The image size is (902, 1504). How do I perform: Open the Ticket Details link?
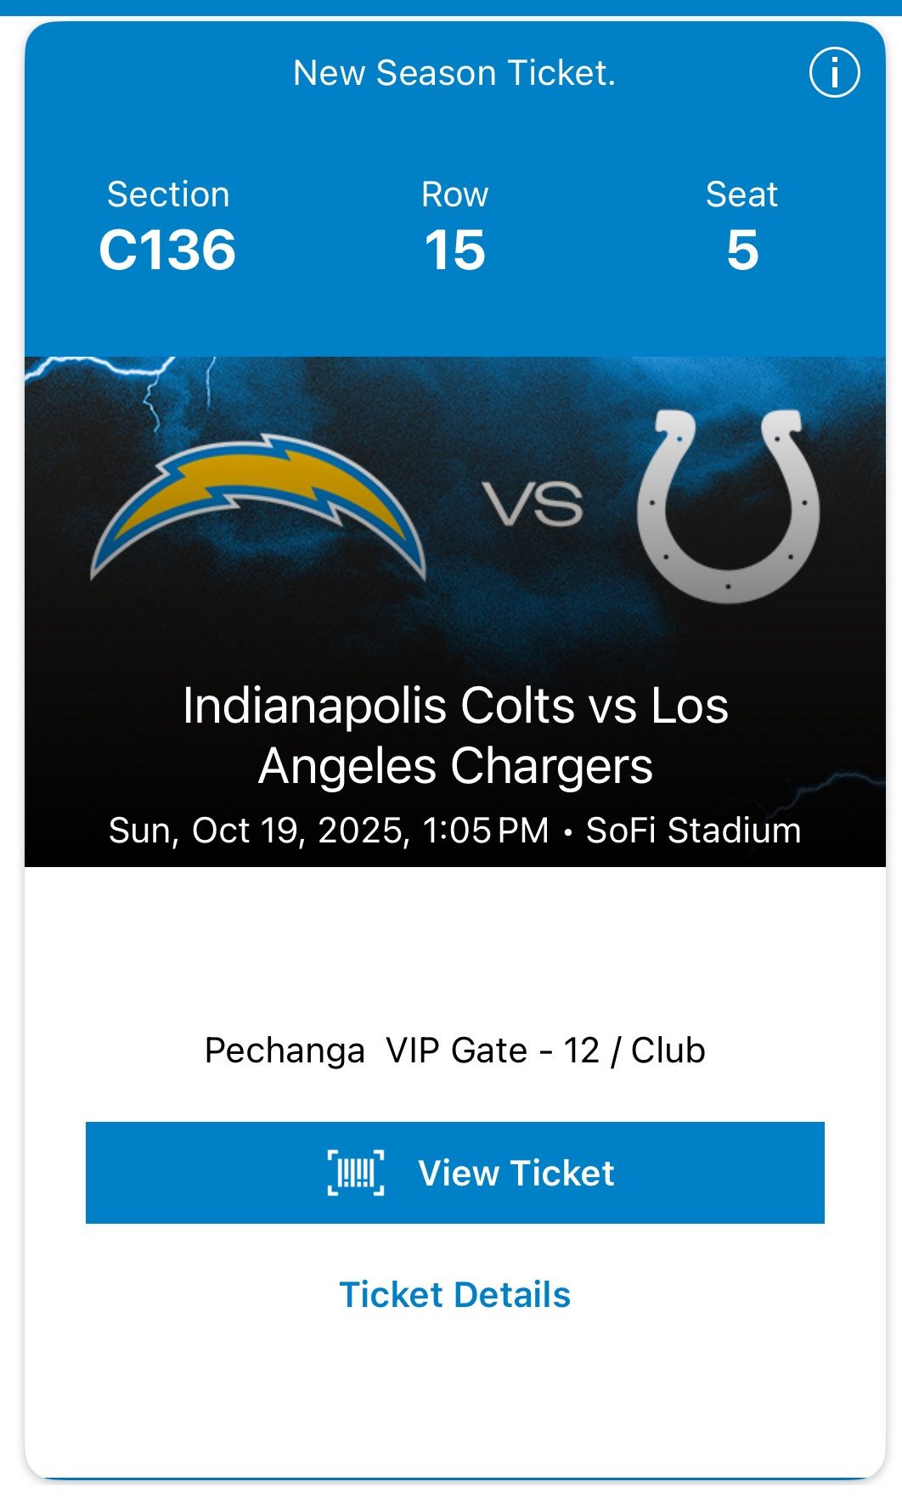pos(454,1295)
